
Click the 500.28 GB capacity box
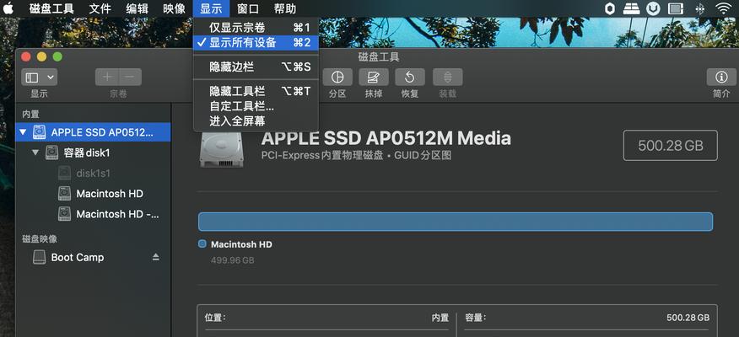point(670,146)
